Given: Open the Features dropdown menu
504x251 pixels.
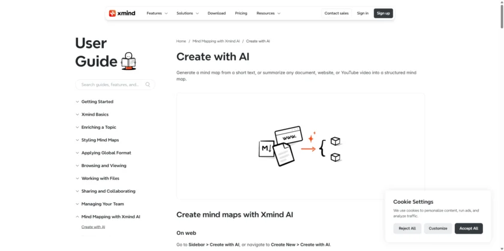Looking at the screenshot, I should tap(157, 13).
